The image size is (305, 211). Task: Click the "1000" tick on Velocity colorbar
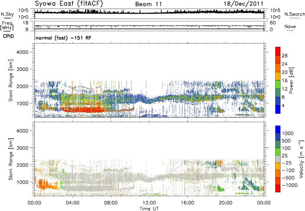tap(288, 133)
